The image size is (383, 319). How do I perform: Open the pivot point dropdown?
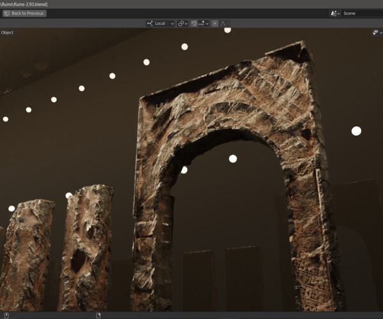click(x=183, y=24)
